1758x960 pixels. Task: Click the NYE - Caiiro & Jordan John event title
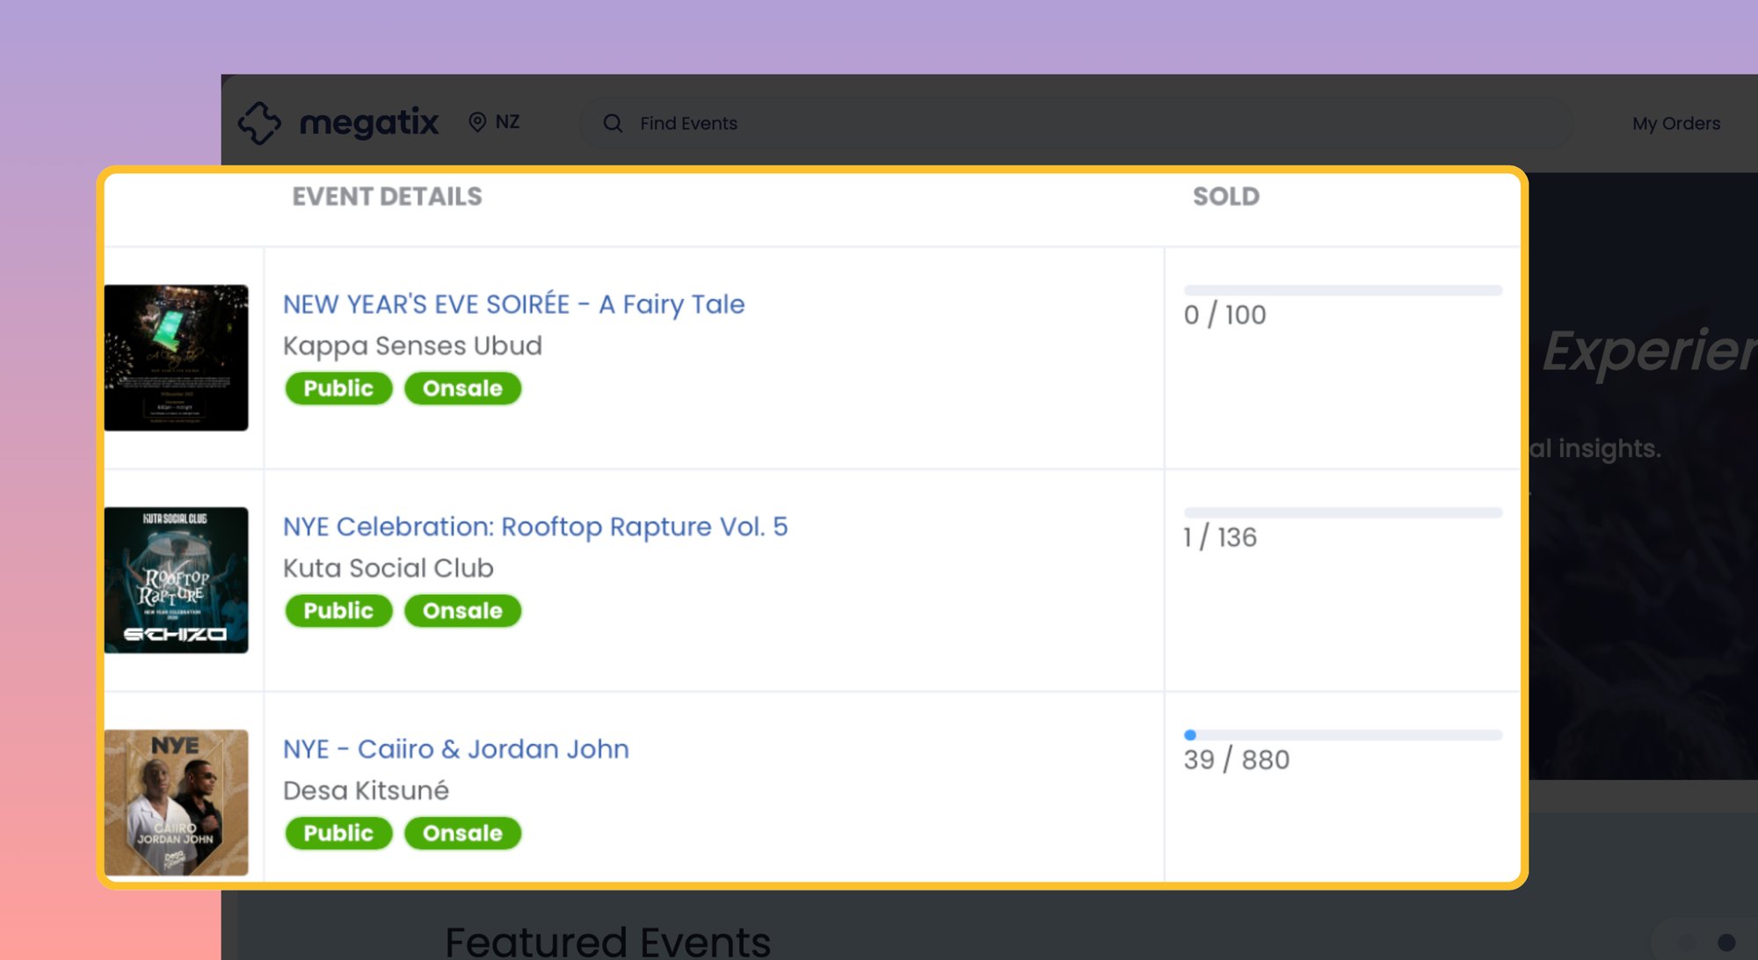point(455,748)
